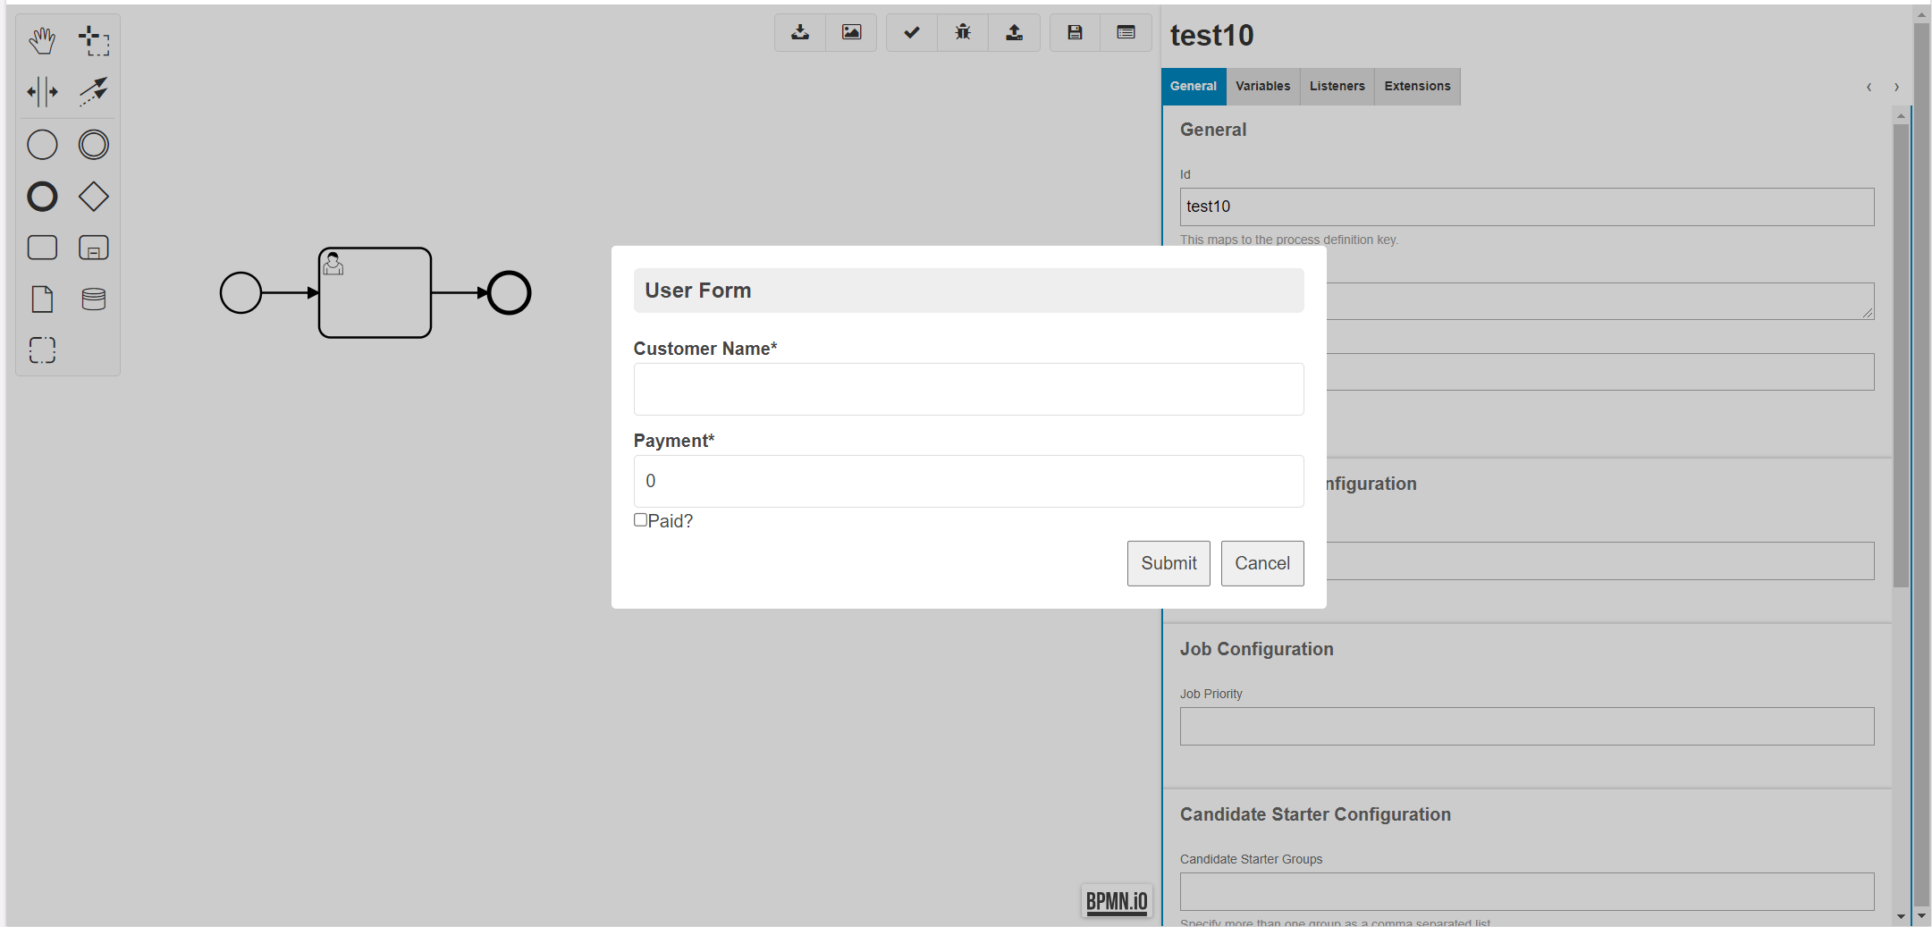Activate the global connect tool

coord(94,92)
